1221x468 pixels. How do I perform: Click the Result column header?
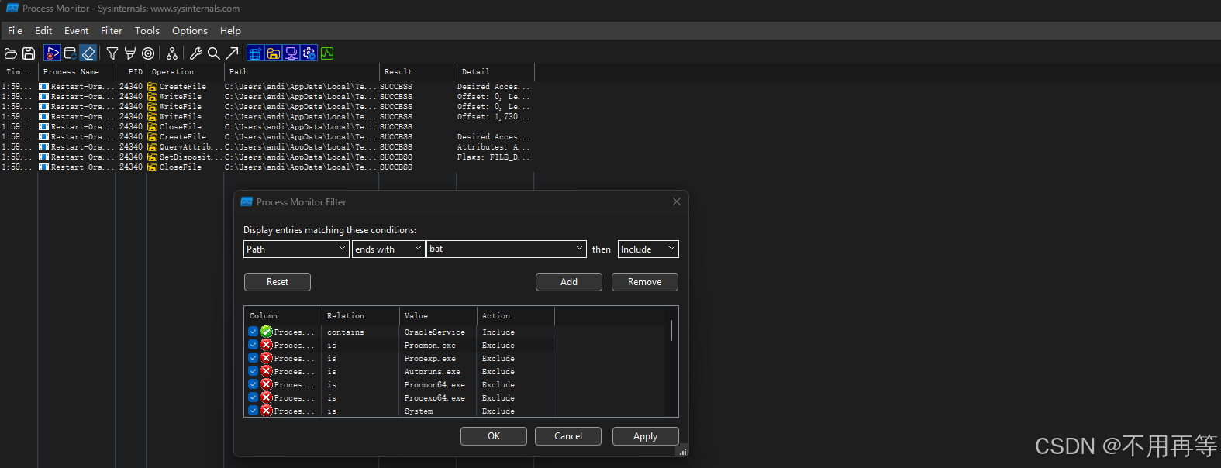(417, 72)
